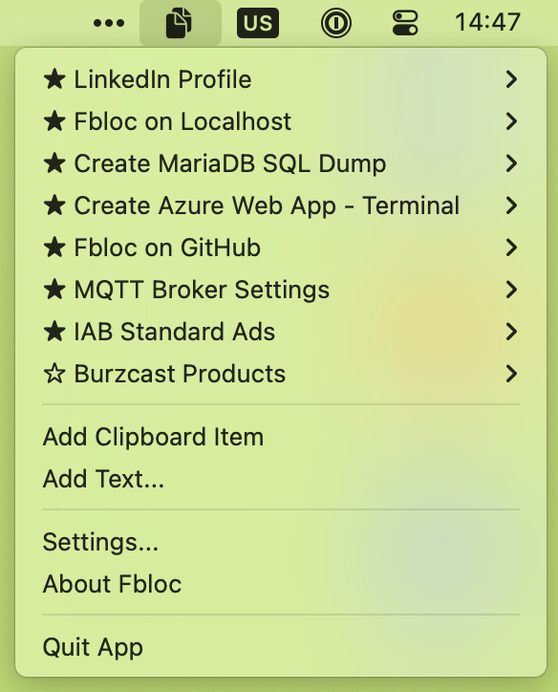Toggle the empty star on Burzcast Products
The width and height of the screenshot is (558, 692).
click(54, 374)
